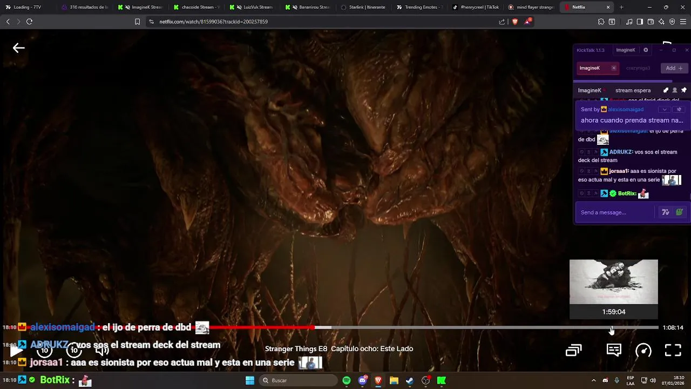Play the Netflix video
Image resolution: width=691 pixels, height=389 pixels.
click(17, 351)
